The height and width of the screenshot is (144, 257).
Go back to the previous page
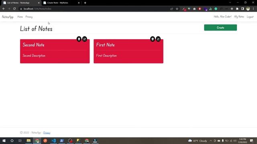click(x=4, y=9)
